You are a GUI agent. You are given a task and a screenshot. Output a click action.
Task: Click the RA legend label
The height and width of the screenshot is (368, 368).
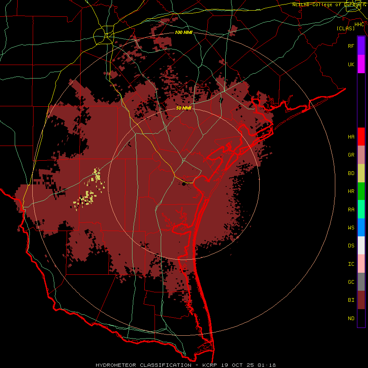click(351, 210)
